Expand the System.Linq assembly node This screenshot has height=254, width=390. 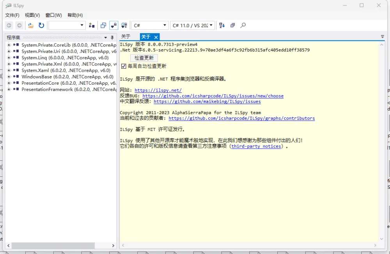[9, 57]
